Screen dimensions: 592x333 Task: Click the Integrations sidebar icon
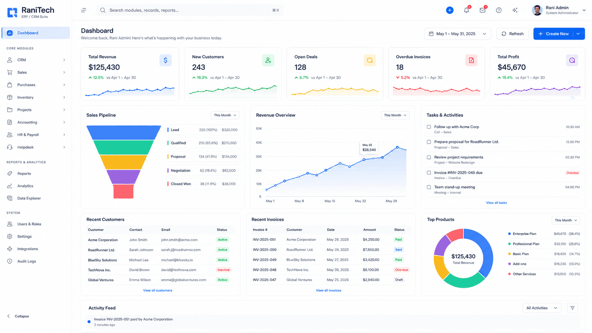10,249
